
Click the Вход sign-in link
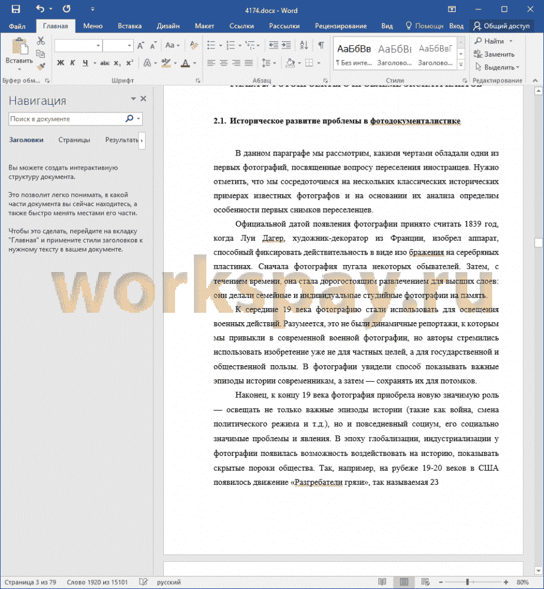(x=456, y=26)
